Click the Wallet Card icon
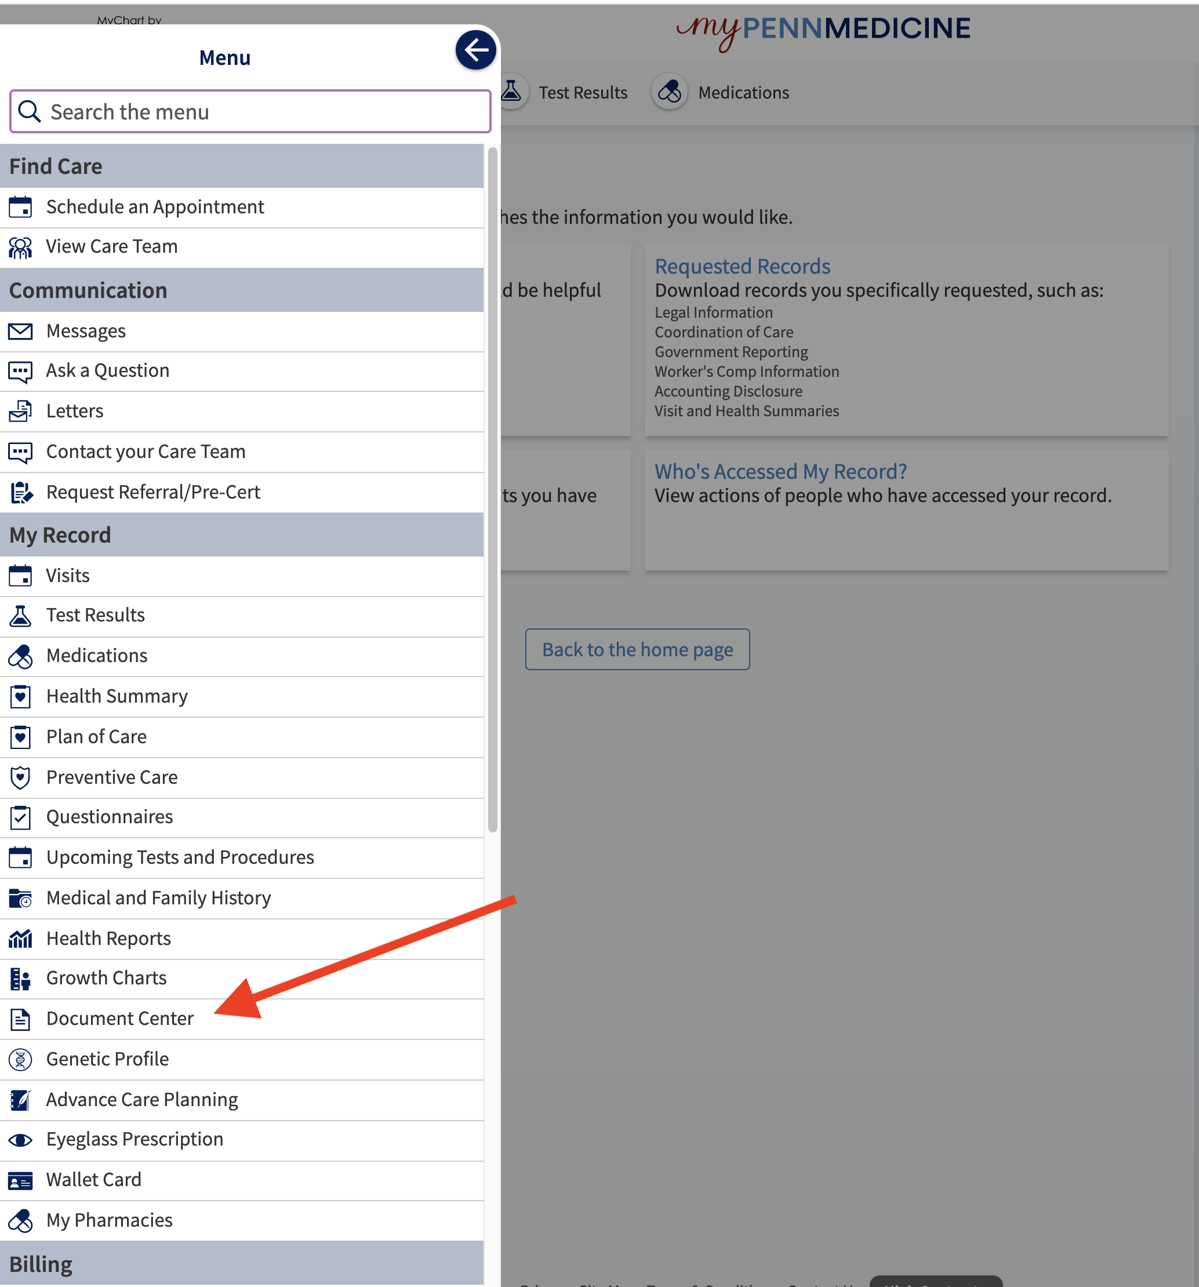This screenshot has width=1199, height=1287. [20, 1181]
